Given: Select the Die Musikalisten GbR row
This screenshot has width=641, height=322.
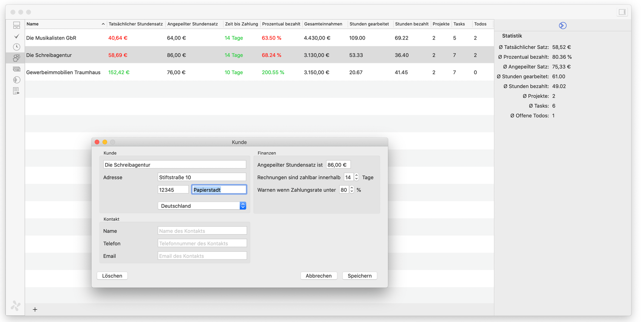Looking at the screenshot, I should (259, 38).
